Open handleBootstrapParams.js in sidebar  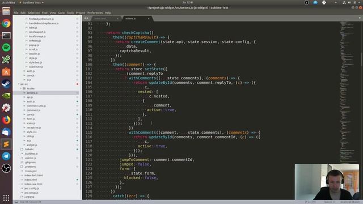coord(44,23)
